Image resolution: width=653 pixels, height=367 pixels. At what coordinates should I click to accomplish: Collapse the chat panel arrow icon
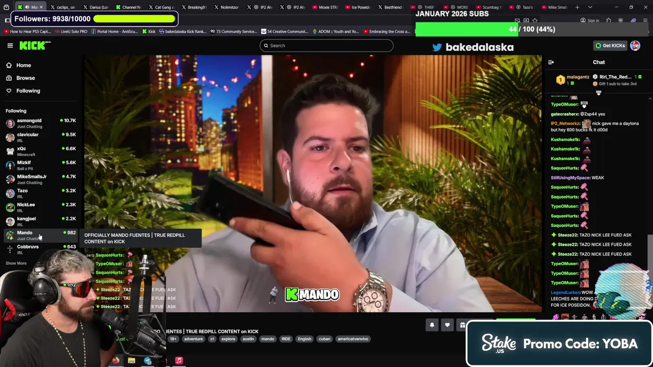551,62
